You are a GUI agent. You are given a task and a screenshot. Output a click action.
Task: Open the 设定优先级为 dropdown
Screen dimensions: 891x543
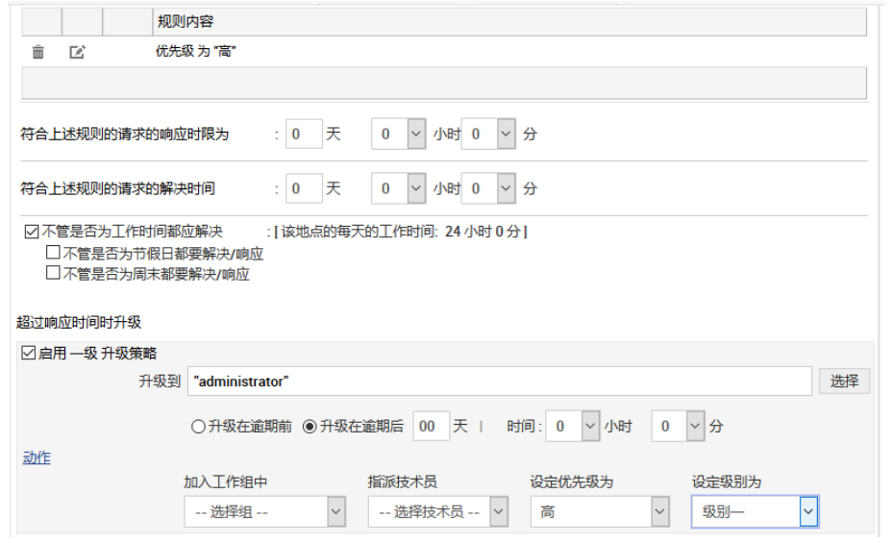point(600,512)
